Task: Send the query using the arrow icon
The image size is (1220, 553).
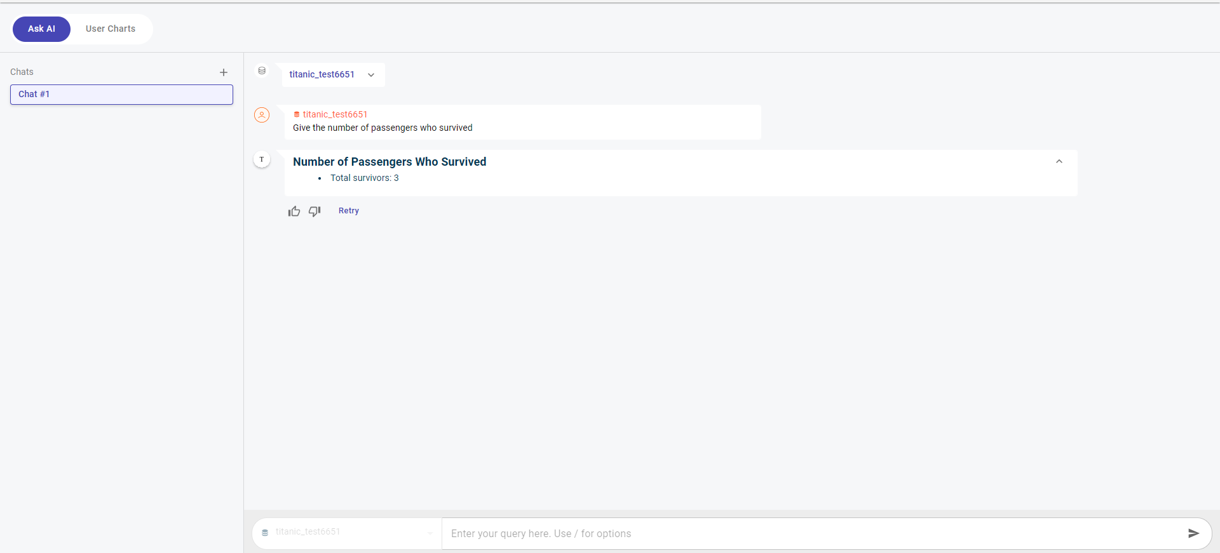Action: click(1193, 533)
